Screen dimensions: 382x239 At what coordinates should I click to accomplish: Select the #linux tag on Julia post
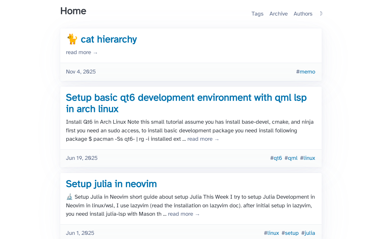click(272, 233)
